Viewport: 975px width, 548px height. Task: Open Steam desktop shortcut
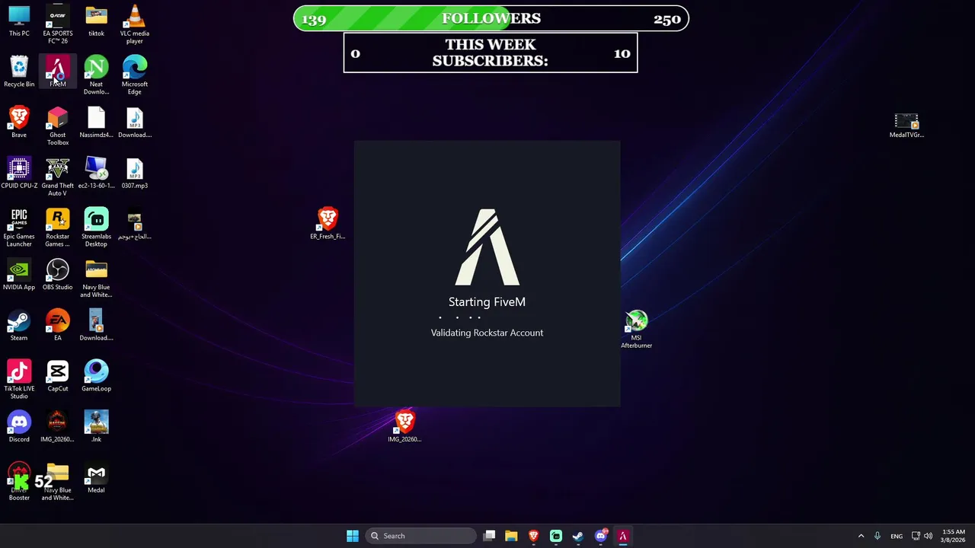tap(19, 325)
